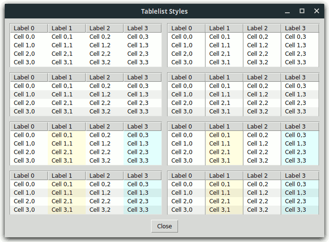Click Label 2 header in bottom-right table
The image size is (329, 242).
[x=257, y=176]
